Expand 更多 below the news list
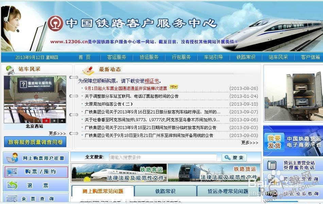323x204 pixels. pos(250,143)
